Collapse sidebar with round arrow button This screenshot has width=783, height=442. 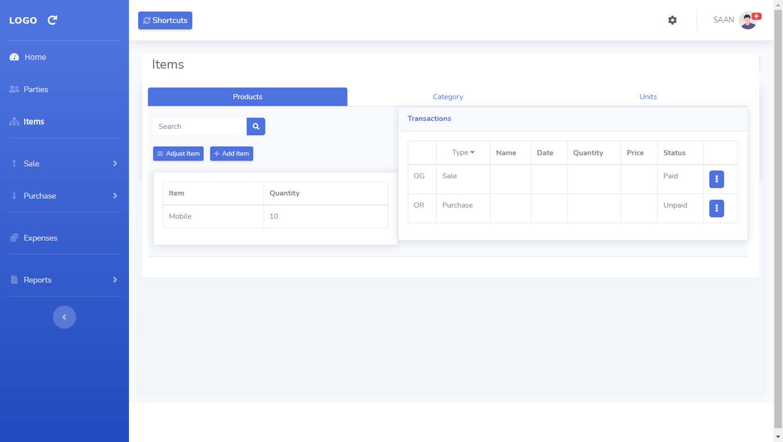coord(64,317)
